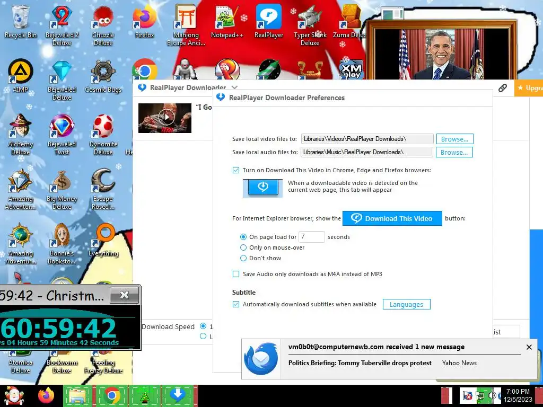Open Cosmic Bugs desktop shortcut

pos(103,75)
